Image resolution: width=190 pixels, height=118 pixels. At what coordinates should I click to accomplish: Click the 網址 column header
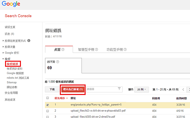pos(73,98)
